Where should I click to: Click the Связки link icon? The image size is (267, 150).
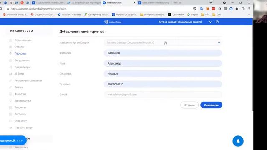click(x=10, y=87)
